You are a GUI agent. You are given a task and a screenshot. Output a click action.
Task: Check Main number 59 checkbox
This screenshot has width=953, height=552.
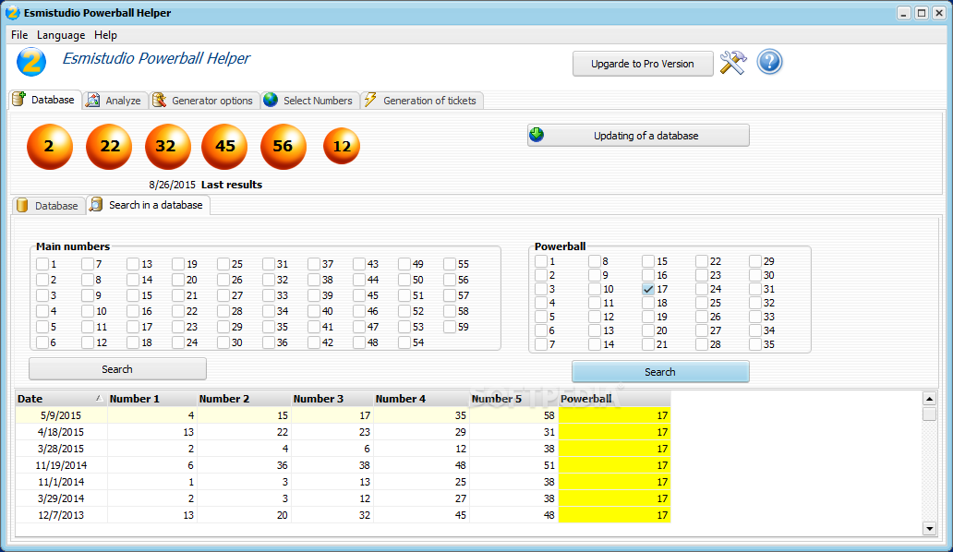449,327
